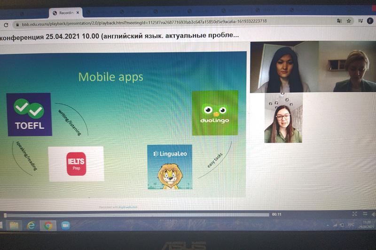Bookmark this page with the star icon

pyautogui.click(x=349, y=21)
